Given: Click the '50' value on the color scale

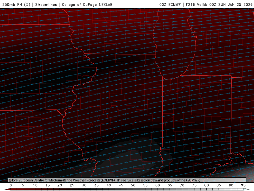Looking at the screenshot, I should pyautogui.click(x=133, y=185).
